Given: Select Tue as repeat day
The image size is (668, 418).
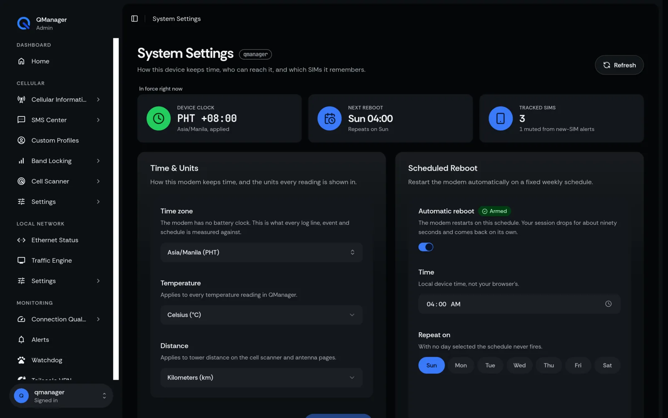Looking at the screenshot, I should pyautogui.click(x=490, y=365).
